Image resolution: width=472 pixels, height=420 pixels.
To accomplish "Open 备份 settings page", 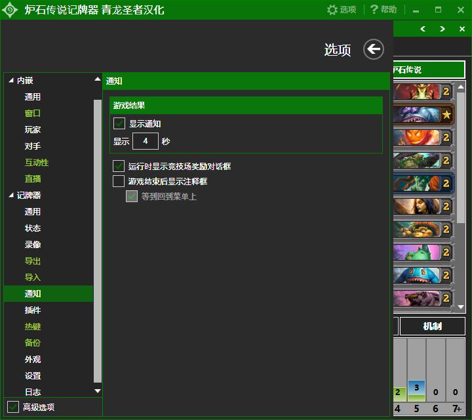I will [x=33, y=343].
